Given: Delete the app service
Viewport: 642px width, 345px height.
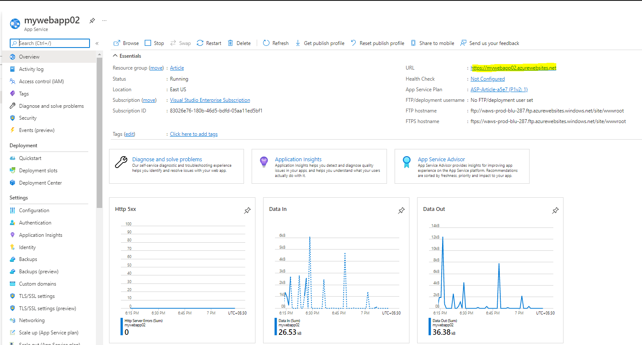Looking at the screenshot, I should (239, 43).
